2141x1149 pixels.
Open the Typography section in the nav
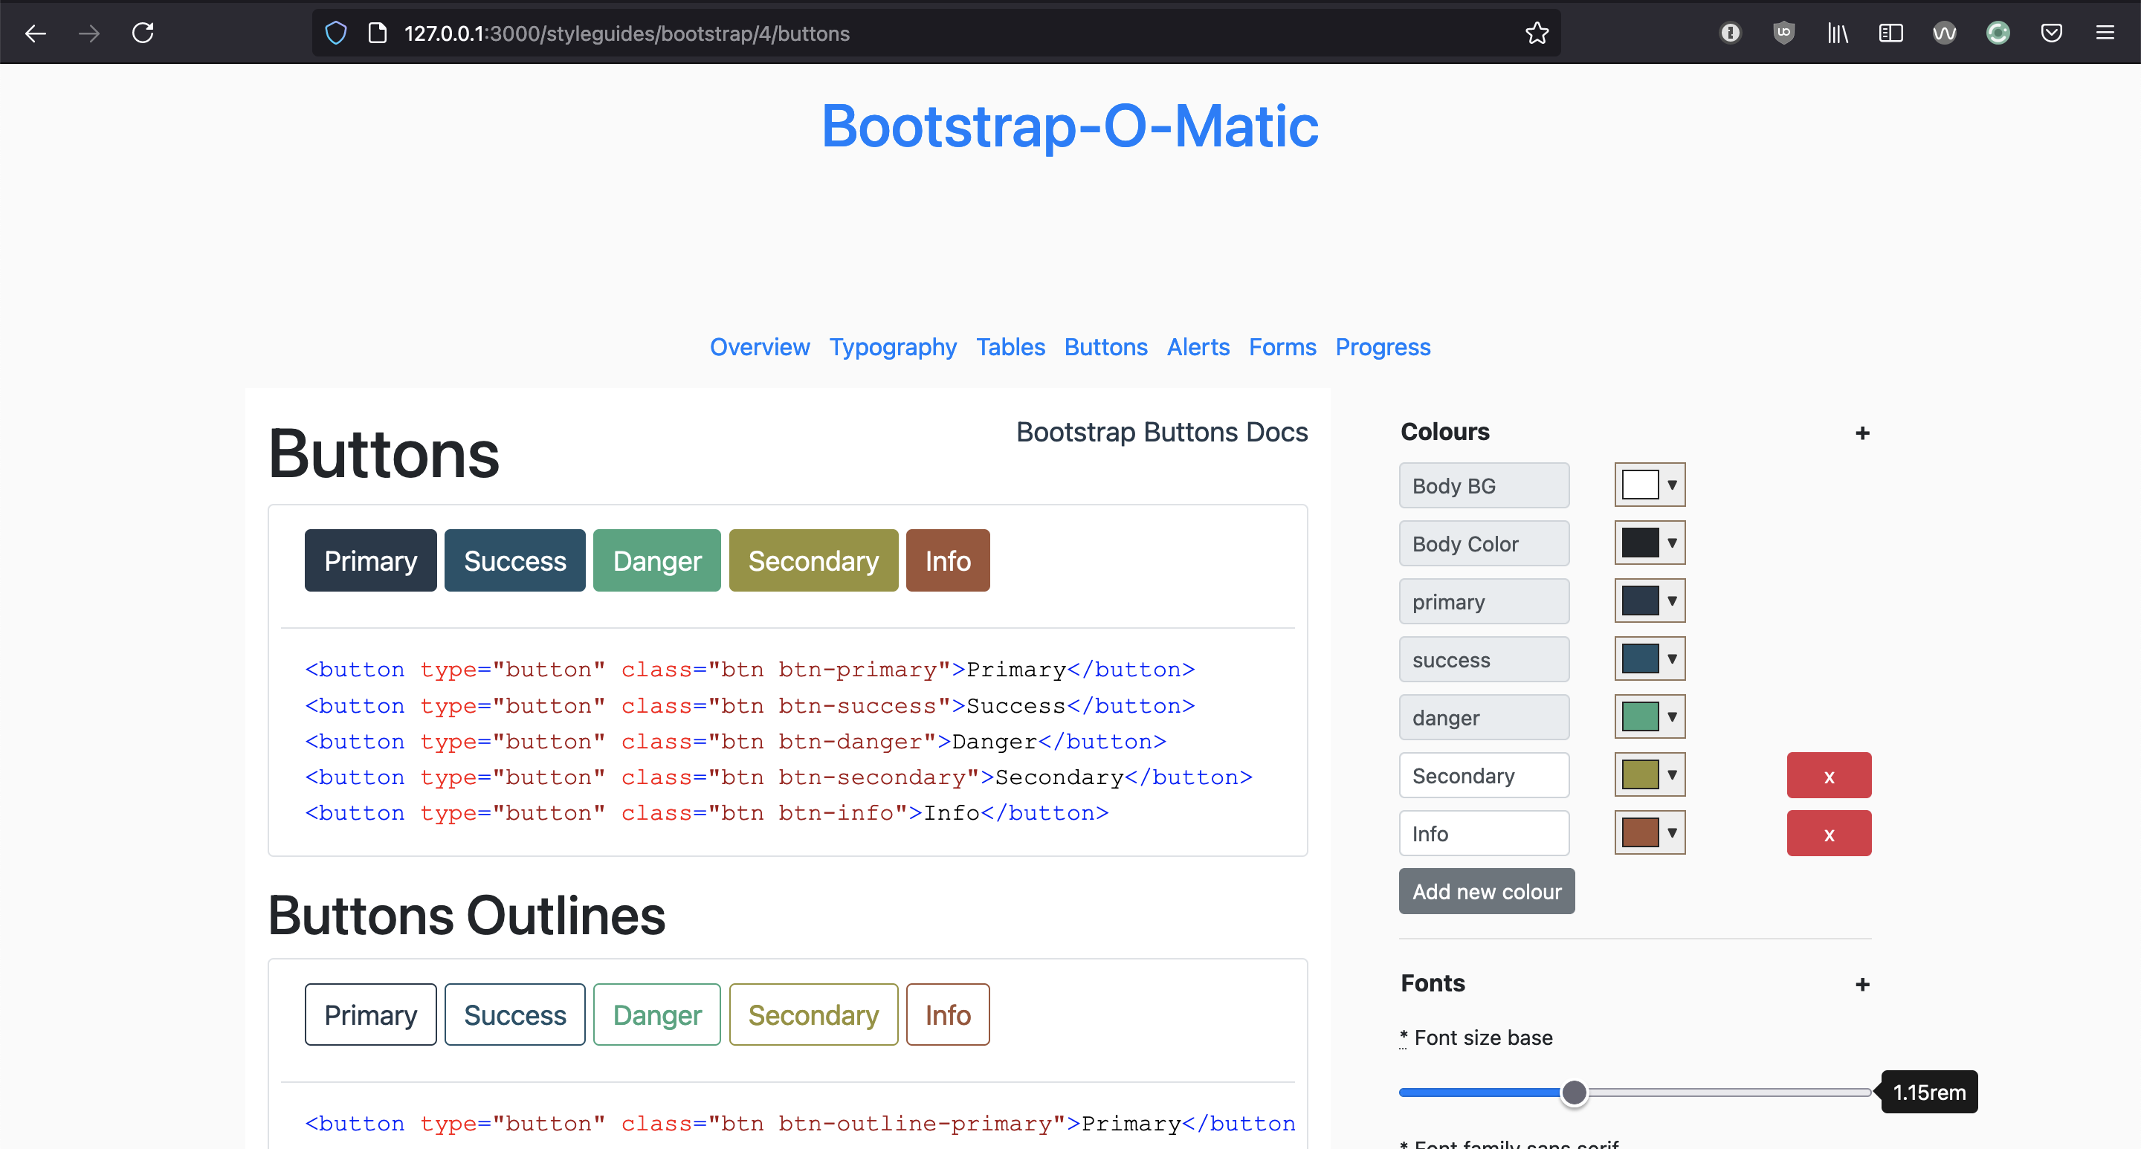click(x=893, y=347)
